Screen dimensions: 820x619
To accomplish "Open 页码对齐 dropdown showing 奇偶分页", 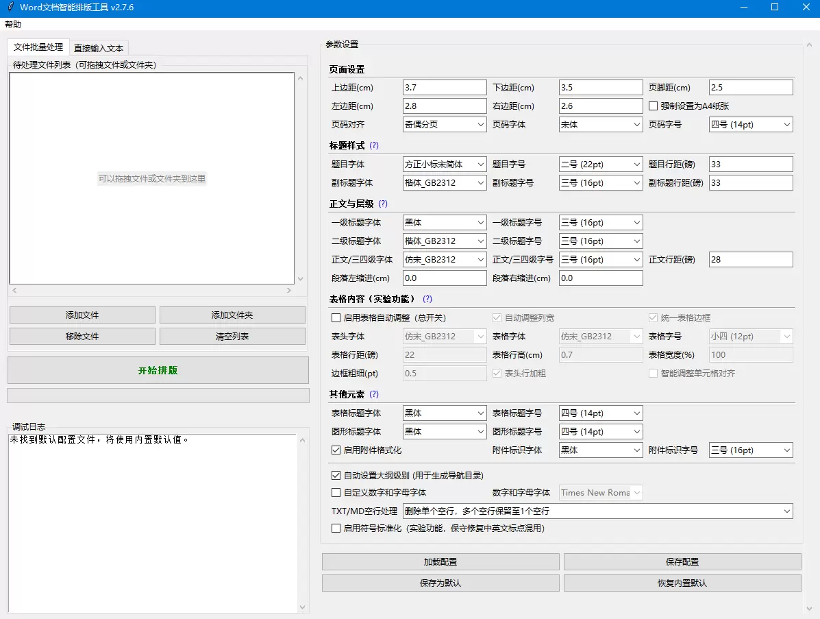I will [x=445, y=125].
